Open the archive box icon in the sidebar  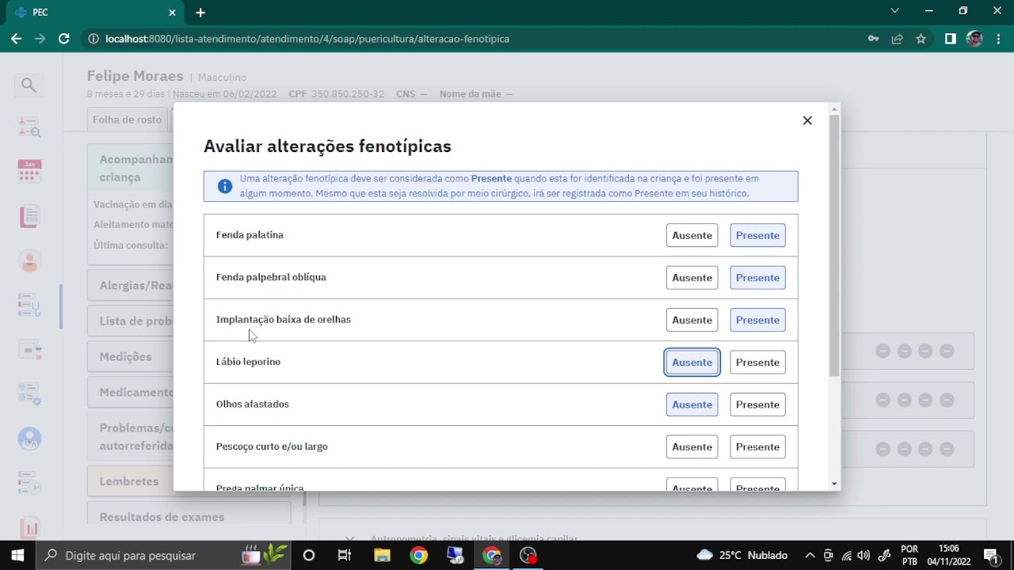click(x=29, y=348)
